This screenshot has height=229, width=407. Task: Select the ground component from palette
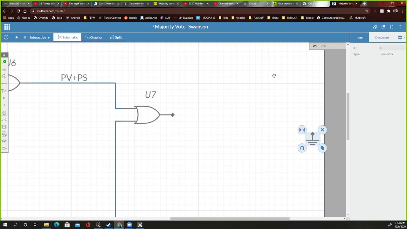click(4, 69)
